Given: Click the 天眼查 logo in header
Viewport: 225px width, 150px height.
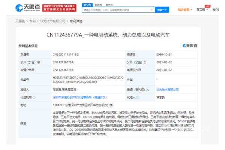Looking at the screenshot, I should pos(28,8).
